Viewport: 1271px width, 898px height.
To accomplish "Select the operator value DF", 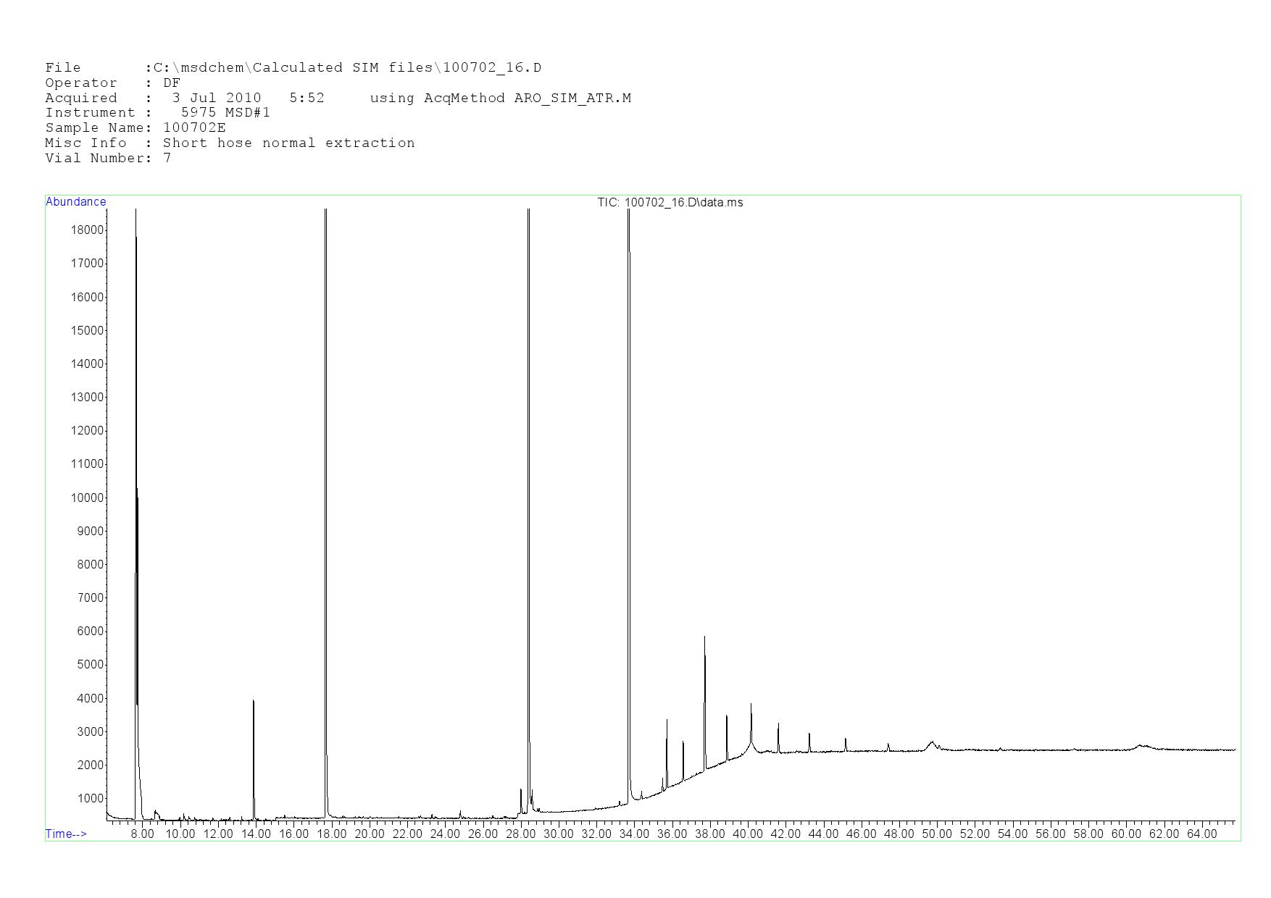I will 172,83.
